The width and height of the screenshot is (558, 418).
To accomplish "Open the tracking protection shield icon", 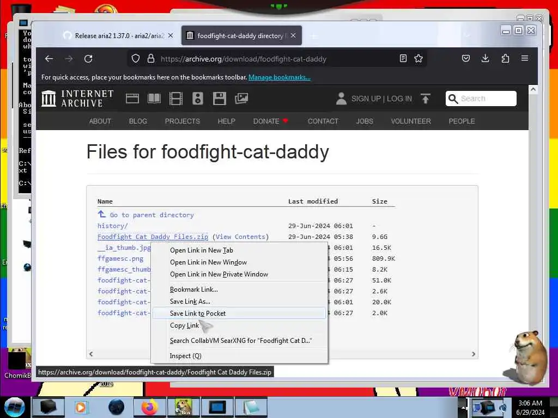I will coord(136,59).
